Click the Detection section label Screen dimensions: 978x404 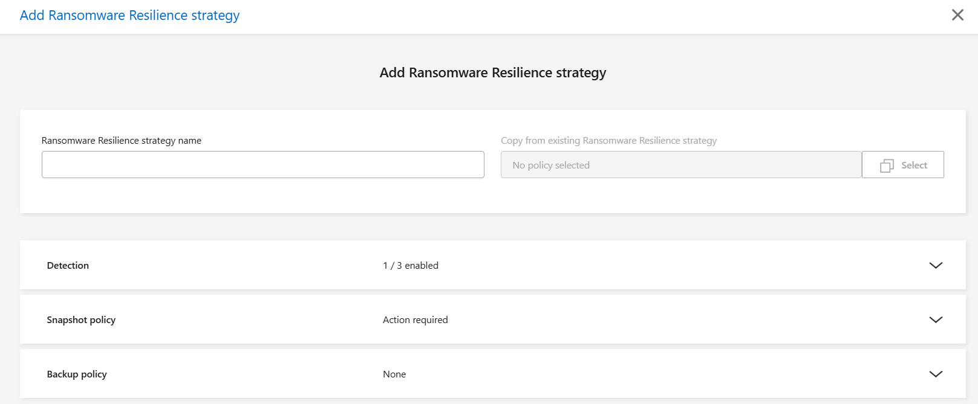pos(68,265)
